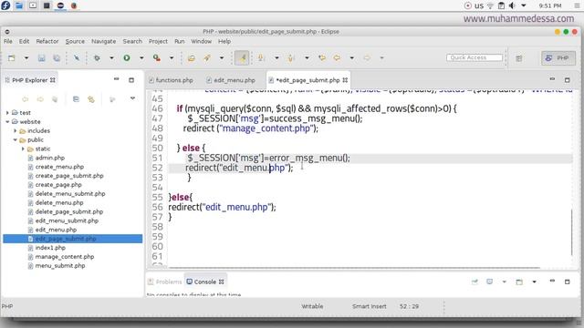Open the Source menu
The width and height of the screenshot is (584, 328).
pyautogui.click(x=75, y=41)
